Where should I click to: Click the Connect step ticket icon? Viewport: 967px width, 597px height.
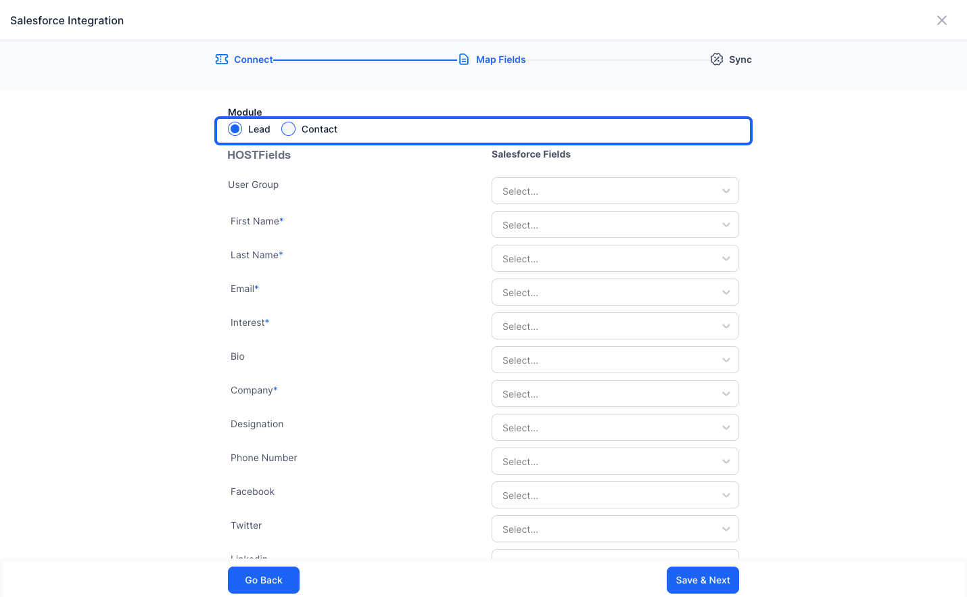222,59
